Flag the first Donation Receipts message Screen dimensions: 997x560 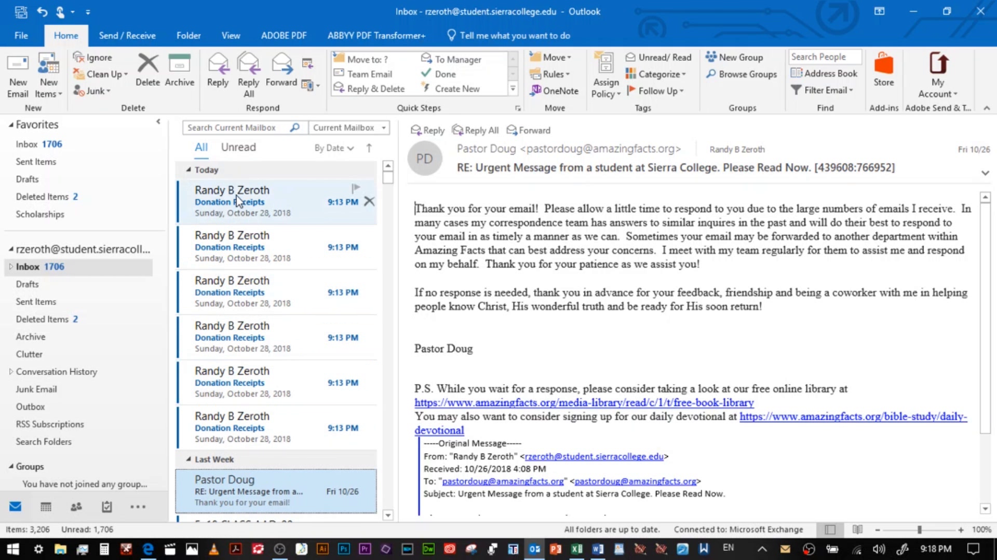[356, 188]
